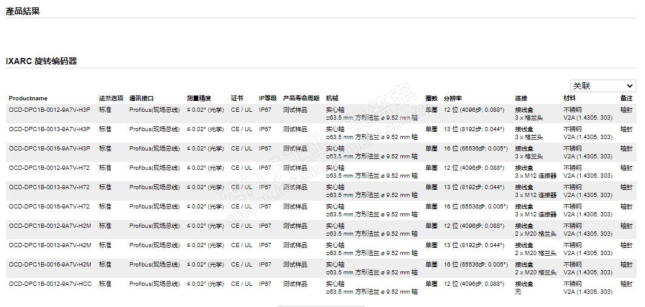The height and width of the screenshot is (307, 645).
Task: Open the 关联 dropdown above the table
Action: 603,86
